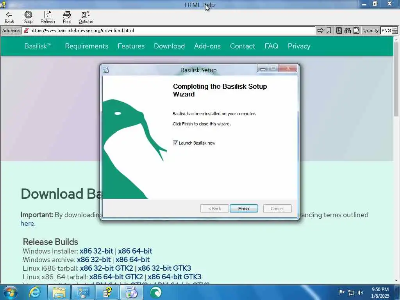Uncheck Launch Basilisk now checkbox

(x=175, y=143)
